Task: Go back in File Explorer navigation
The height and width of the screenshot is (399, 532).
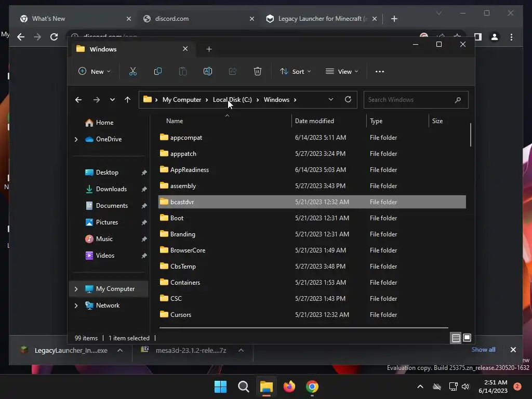Action: (x=78, y=100)
